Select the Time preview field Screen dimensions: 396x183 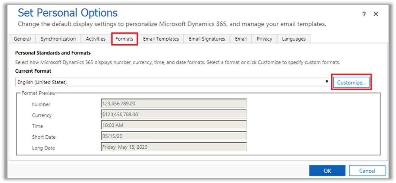tap(173, 125)
